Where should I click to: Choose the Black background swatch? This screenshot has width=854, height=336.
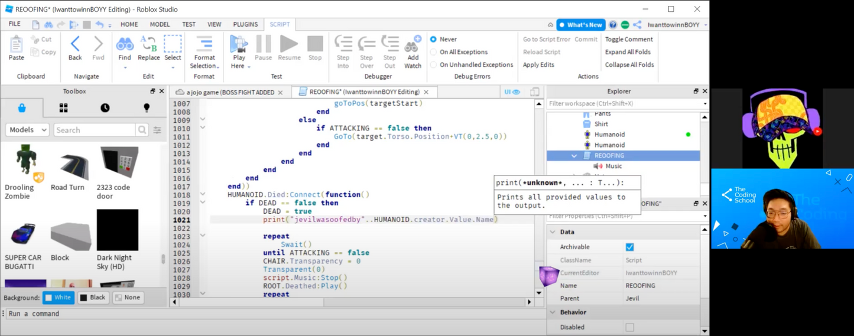point(93,298)
